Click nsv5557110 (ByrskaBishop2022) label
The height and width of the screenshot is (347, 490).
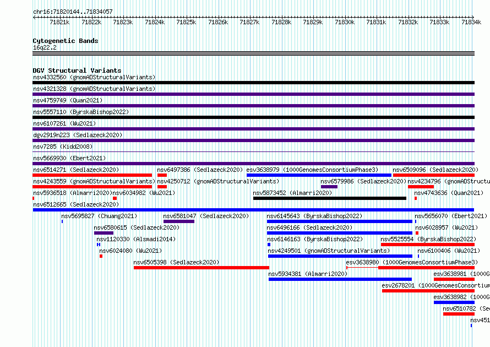pyautogui.click(x=81, y=112)
